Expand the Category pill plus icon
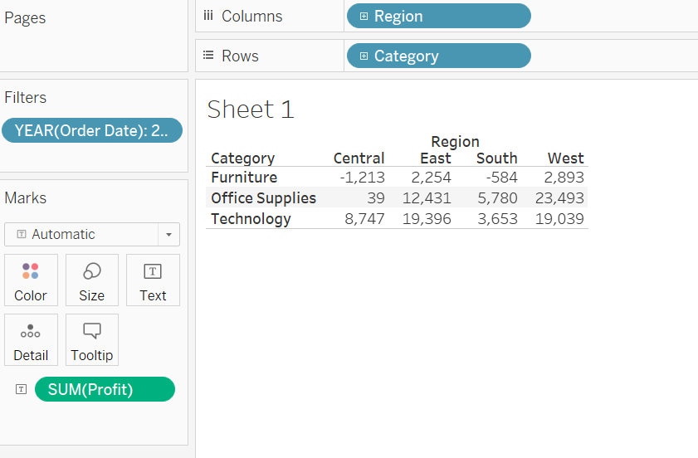 [364, 56]
